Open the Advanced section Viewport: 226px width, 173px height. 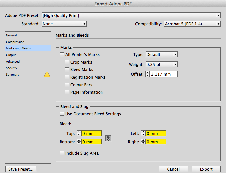(x=28, y=61)
